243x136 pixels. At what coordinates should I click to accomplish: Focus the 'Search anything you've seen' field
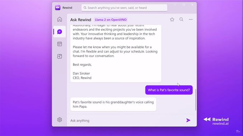[124, 8]
